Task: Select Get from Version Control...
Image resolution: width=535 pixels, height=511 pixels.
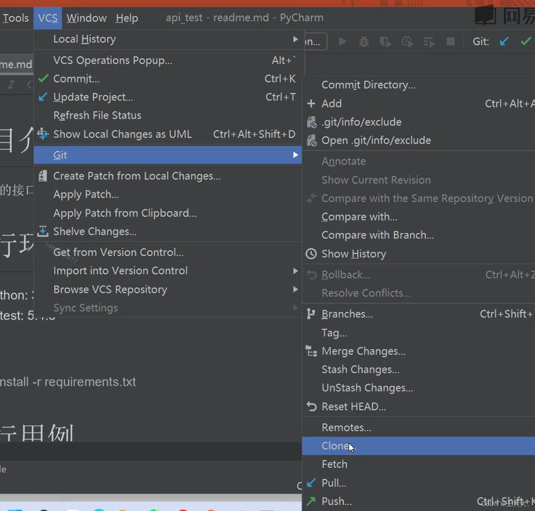Action: click(168, 252)
